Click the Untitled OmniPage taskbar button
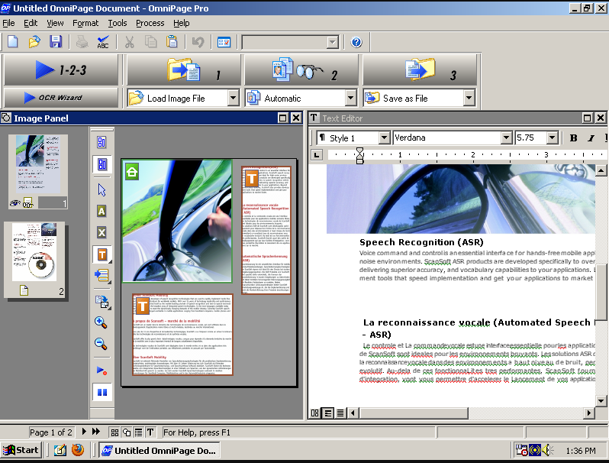 (159, 451)
